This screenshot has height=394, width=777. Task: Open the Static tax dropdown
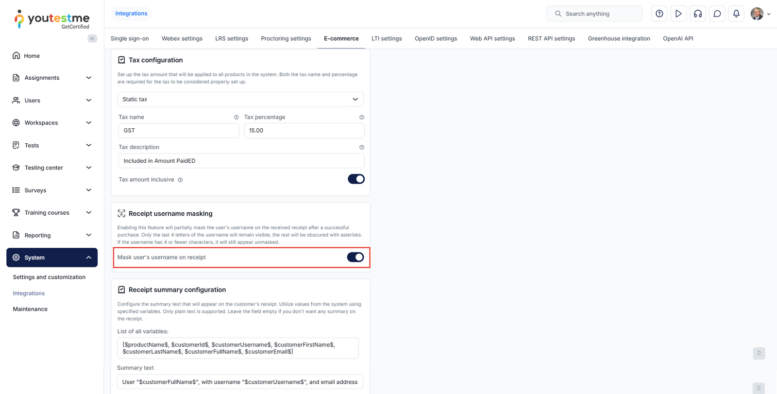(x=240, y=99)
